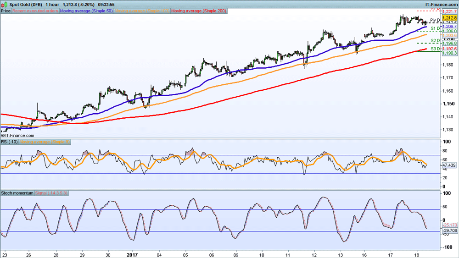The image size is (459, 258).
Task: Click the S3 D support label
Action: click(435, 49)
